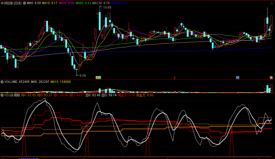Click the 月金叉: 0.00 value

click(145, 95)
